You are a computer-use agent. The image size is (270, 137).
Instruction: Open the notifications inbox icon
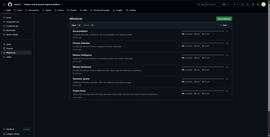[258, 4]
